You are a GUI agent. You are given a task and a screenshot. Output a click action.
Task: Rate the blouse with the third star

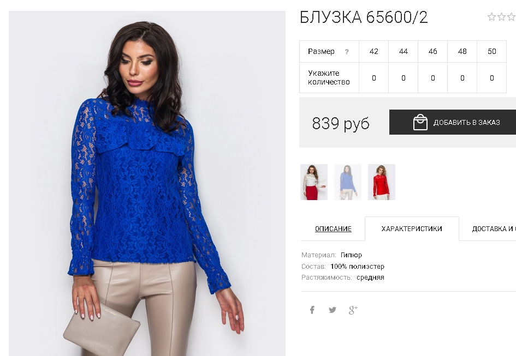512,17
